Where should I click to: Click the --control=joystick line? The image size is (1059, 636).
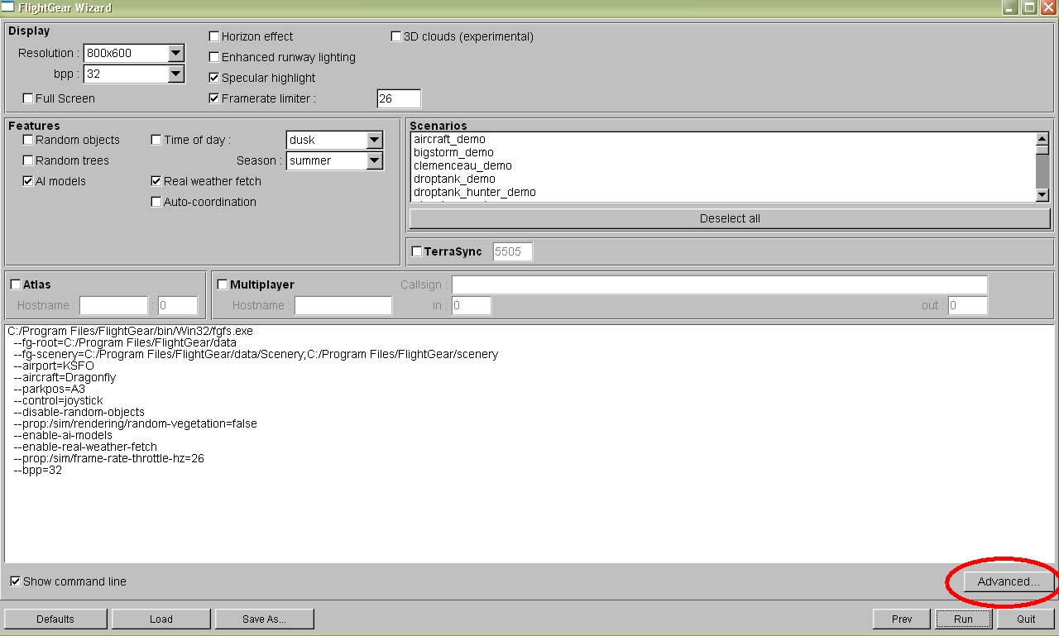click(59, 400)
